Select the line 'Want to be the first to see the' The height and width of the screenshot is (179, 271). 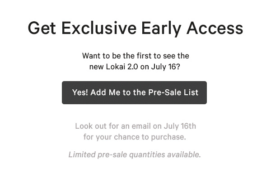tap(135, 56)
